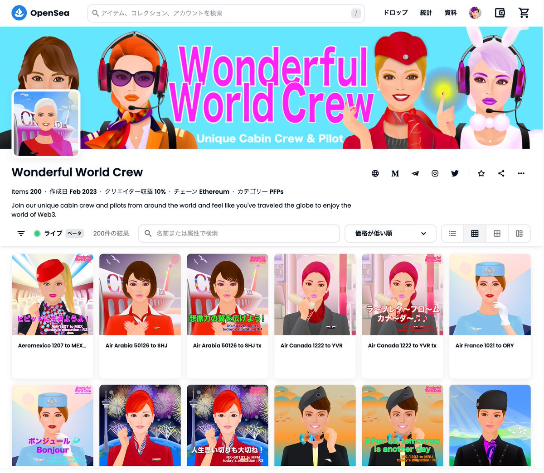Click 'Air France 1021 to ORY' title
The image size is (544, 473).
click(x=485, y=345)
